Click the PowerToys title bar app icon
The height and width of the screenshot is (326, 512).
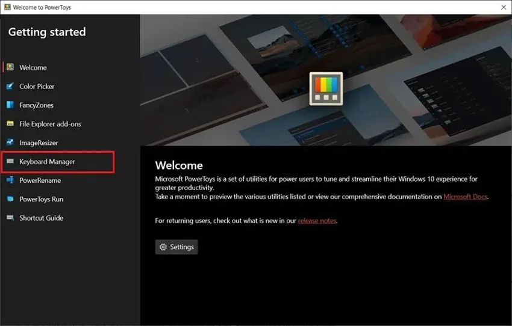(7, 7)
